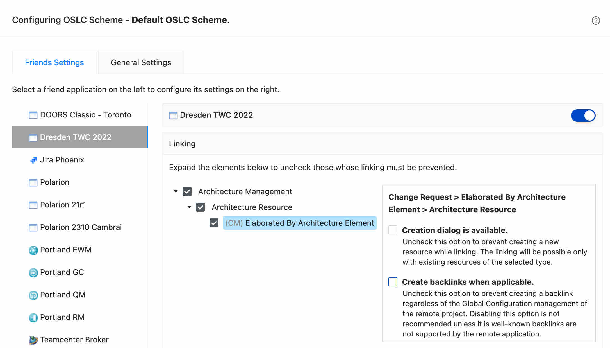Click the Portland QM icon
The image size is (610, 348).
pos(33,295)
